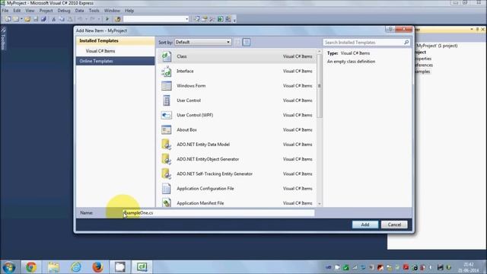
Task: Open the Solution Explorer window position dropdown
Action: click(x=472, y=29)
